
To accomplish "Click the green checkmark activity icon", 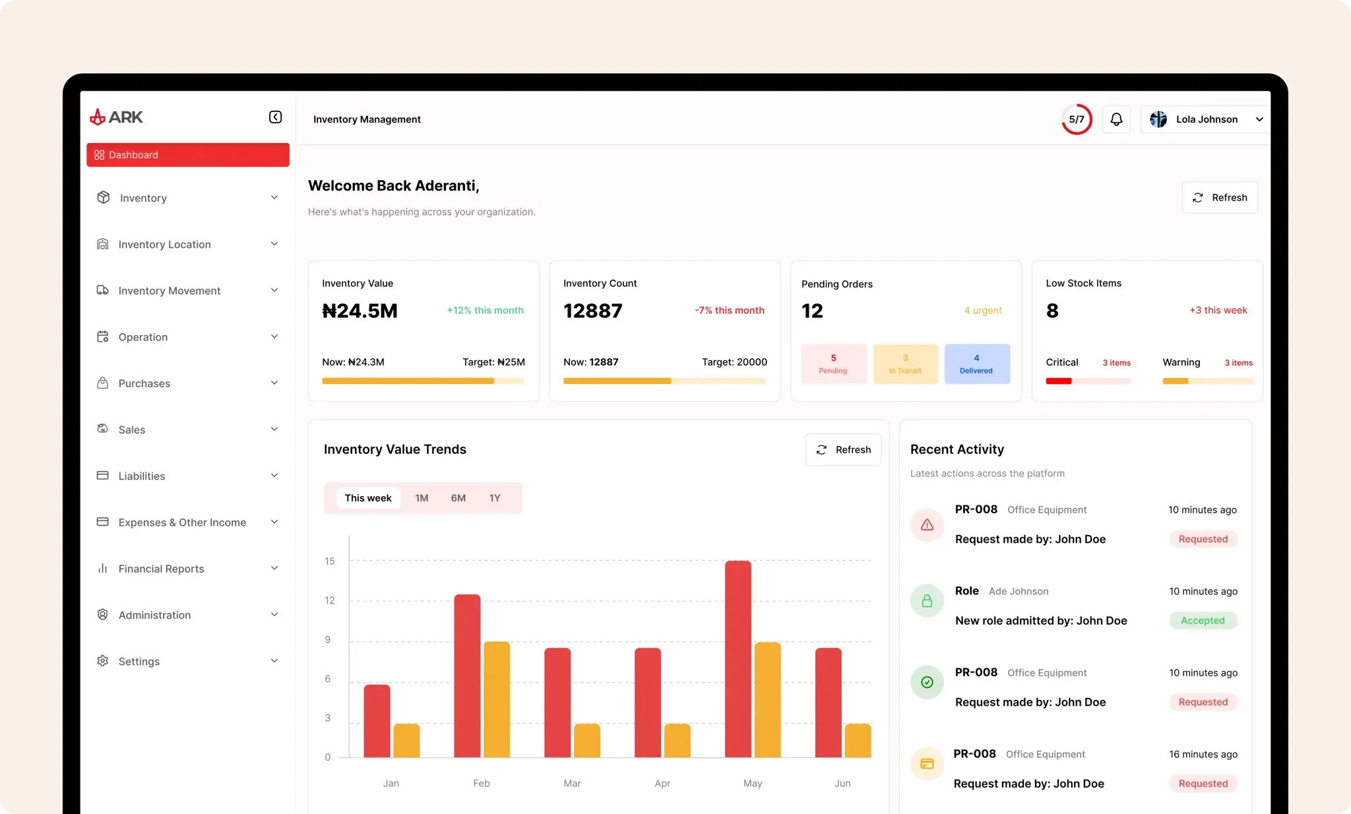I will click(927, 682).
